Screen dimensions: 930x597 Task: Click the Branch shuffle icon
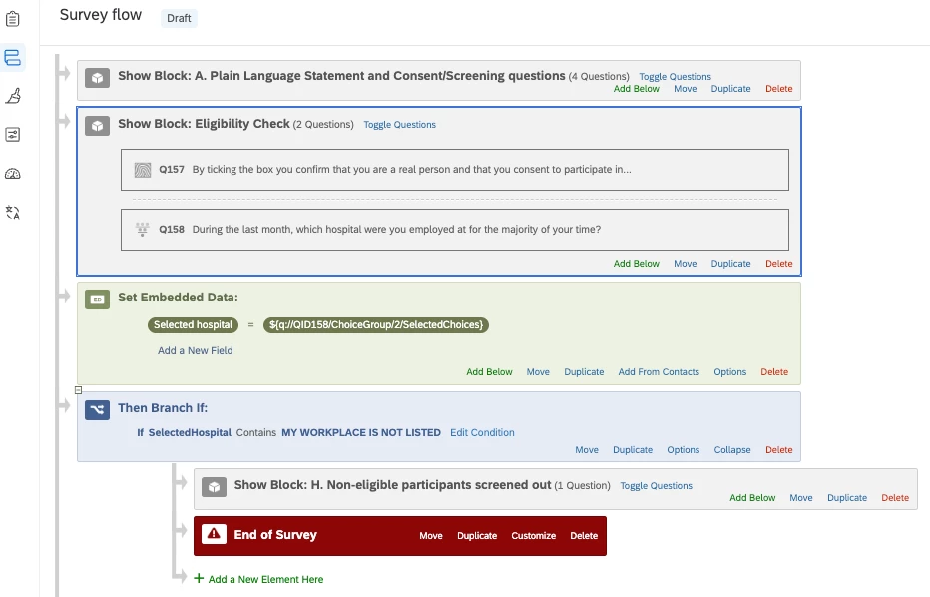pos(97,410)
